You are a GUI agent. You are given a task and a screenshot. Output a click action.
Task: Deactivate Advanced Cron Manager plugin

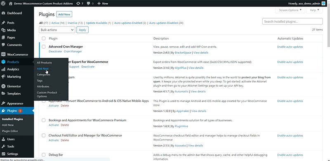click(55, 52)
